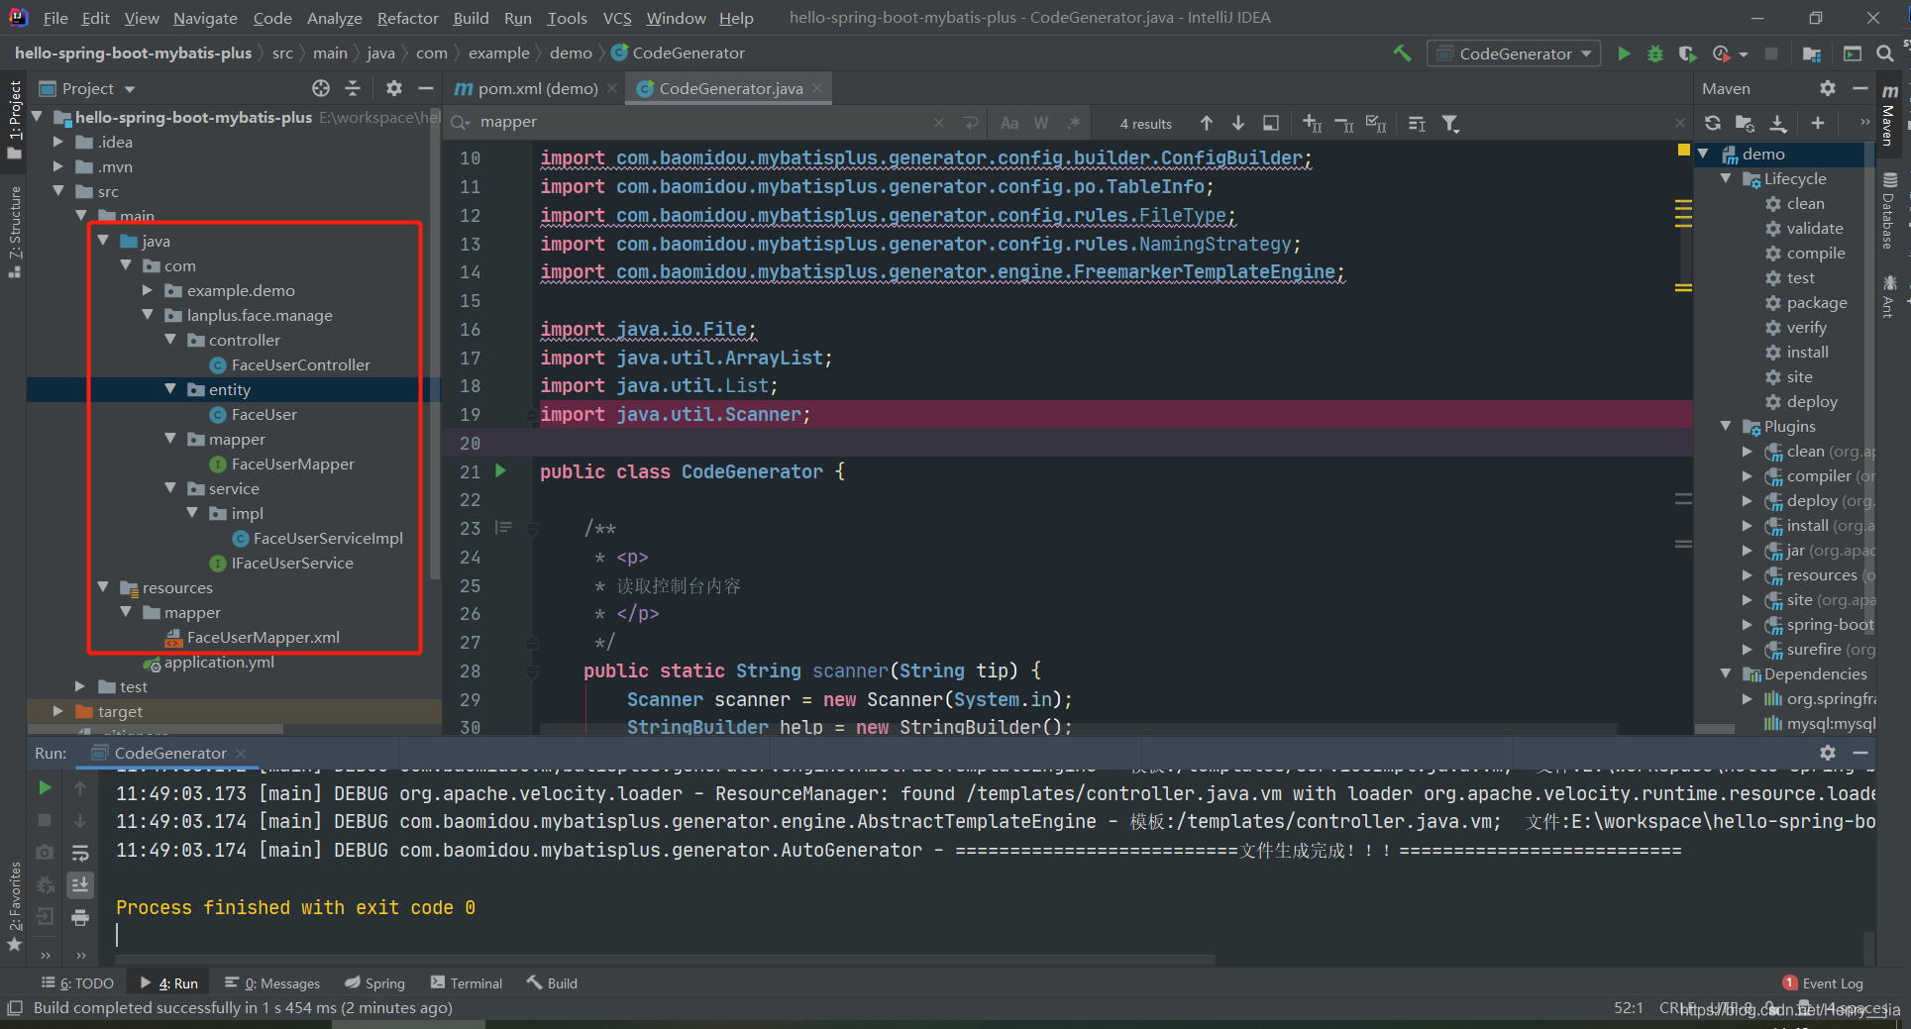Expand the test folder
Image resolution: width=1911 pixels, height=1029 pixels.
(x=80, y=686)
